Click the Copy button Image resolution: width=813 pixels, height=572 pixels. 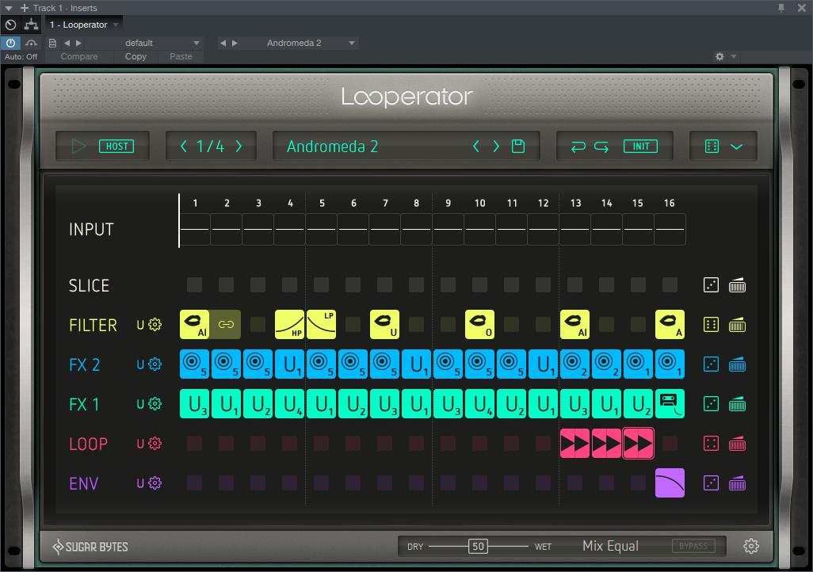[135, 56]
